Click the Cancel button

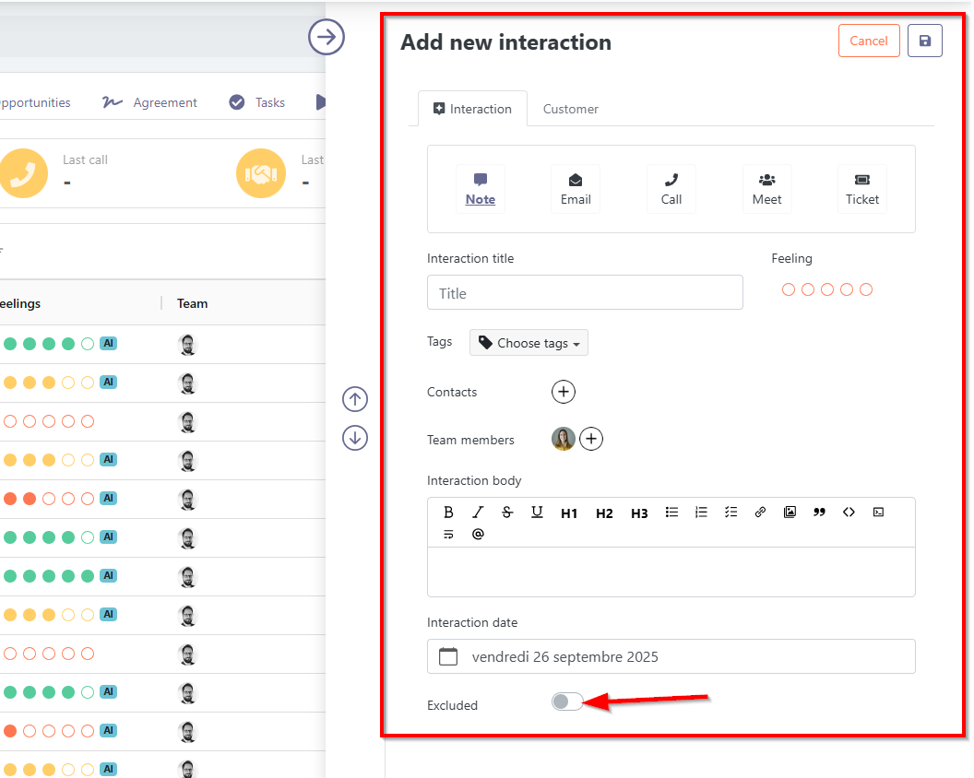(x=868, y=41)
